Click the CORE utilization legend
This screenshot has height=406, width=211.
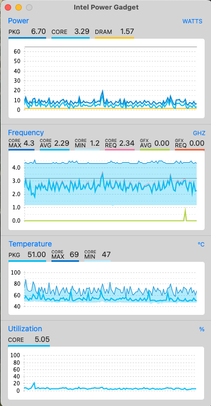pyautogui.click(x=29, y=340)
